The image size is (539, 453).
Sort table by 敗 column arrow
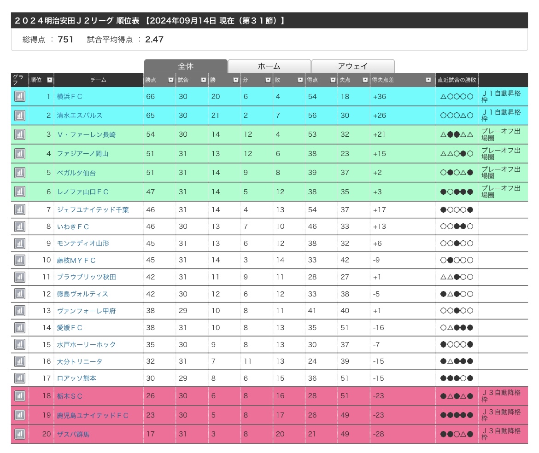click(x=300, y=80)
